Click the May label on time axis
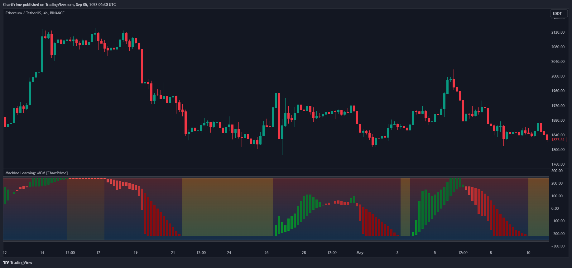This screenshot has height=268, width=572. (360, 253)
